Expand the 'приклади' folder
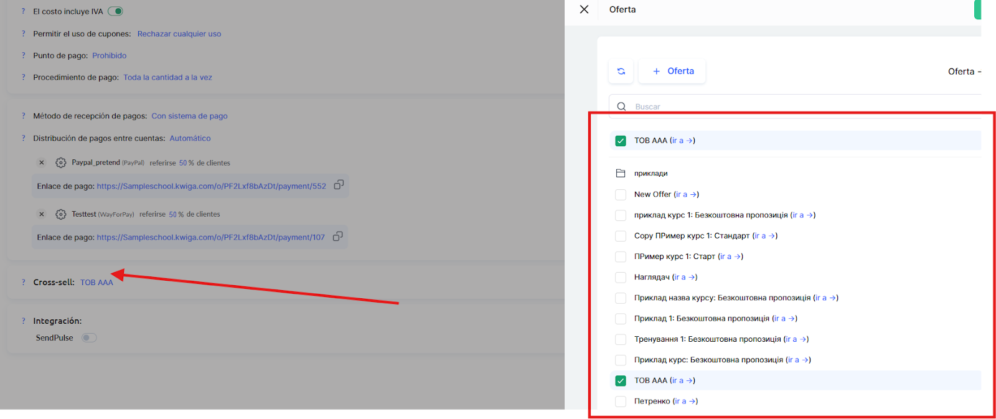Viewport: 996px width, 419px height. click(x=651, y=174)
